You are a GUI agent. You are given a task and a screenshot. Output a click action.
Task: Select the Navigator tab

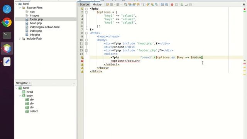tap(22, 83)
